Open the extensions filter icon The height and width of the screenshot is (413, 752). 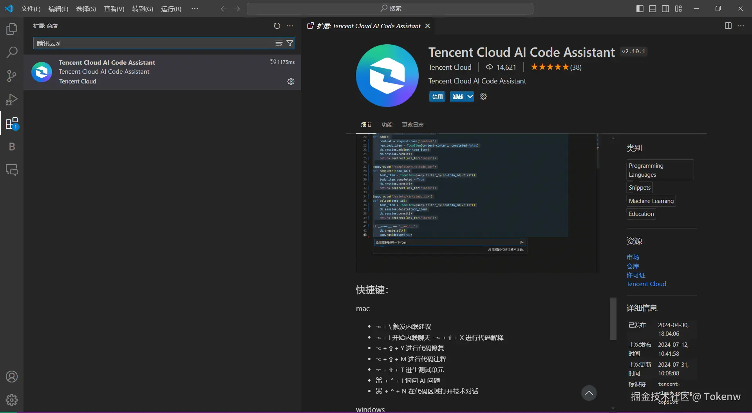[x=290, y=43]
